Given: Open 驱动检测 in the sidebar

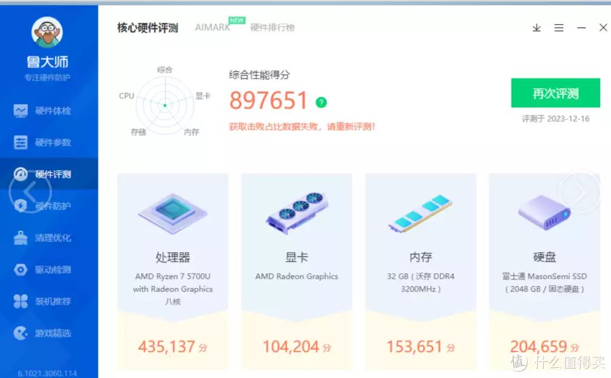Looking at the screenshot, I should [49, 269].
